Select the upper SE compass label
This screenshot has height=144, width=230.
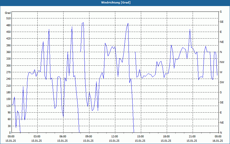click(x=222, y=22)
